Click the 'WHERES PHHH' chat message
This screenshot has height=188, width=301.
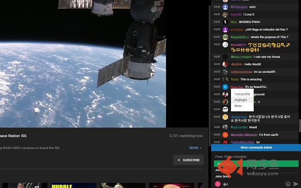coord(249,22)
